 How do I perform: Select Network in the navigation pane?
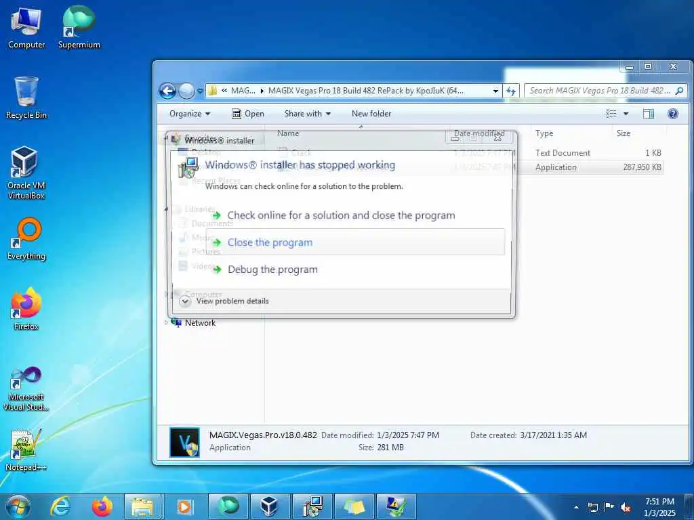[x=200, y=323]
